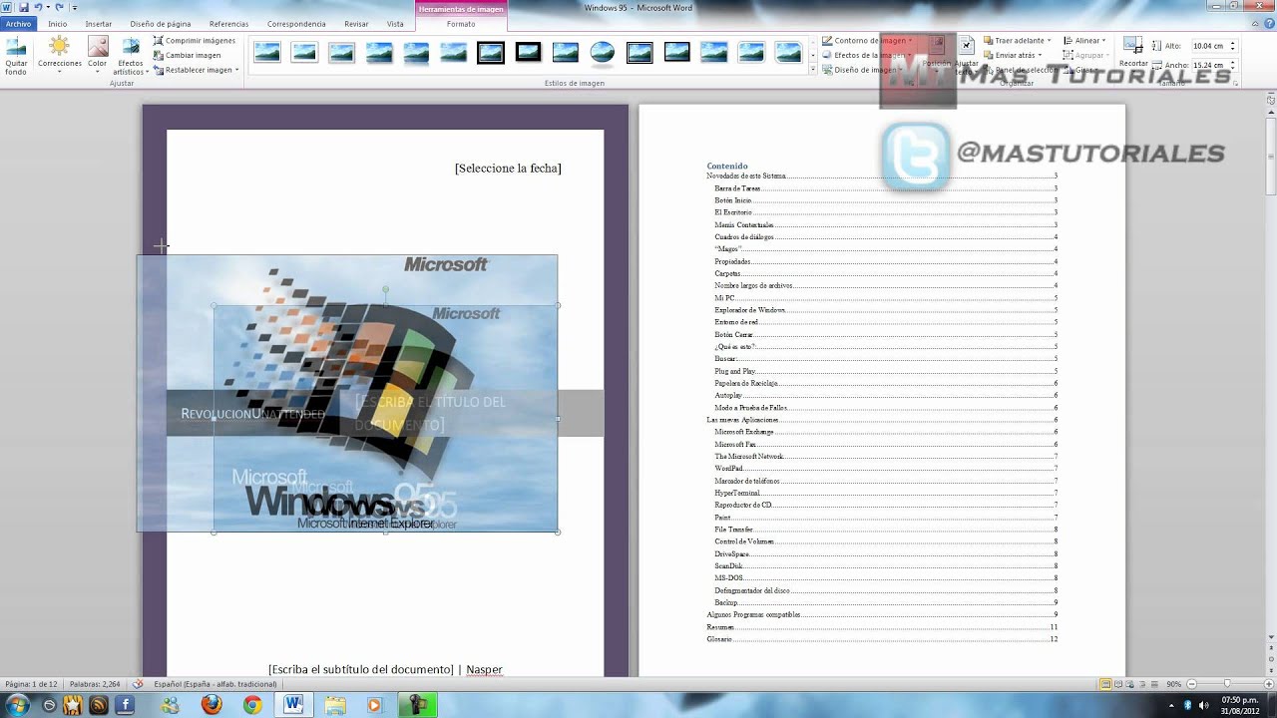Click the Ancho width input field
This screenshot has width=1277, height=718.
tap(1209, 65)
